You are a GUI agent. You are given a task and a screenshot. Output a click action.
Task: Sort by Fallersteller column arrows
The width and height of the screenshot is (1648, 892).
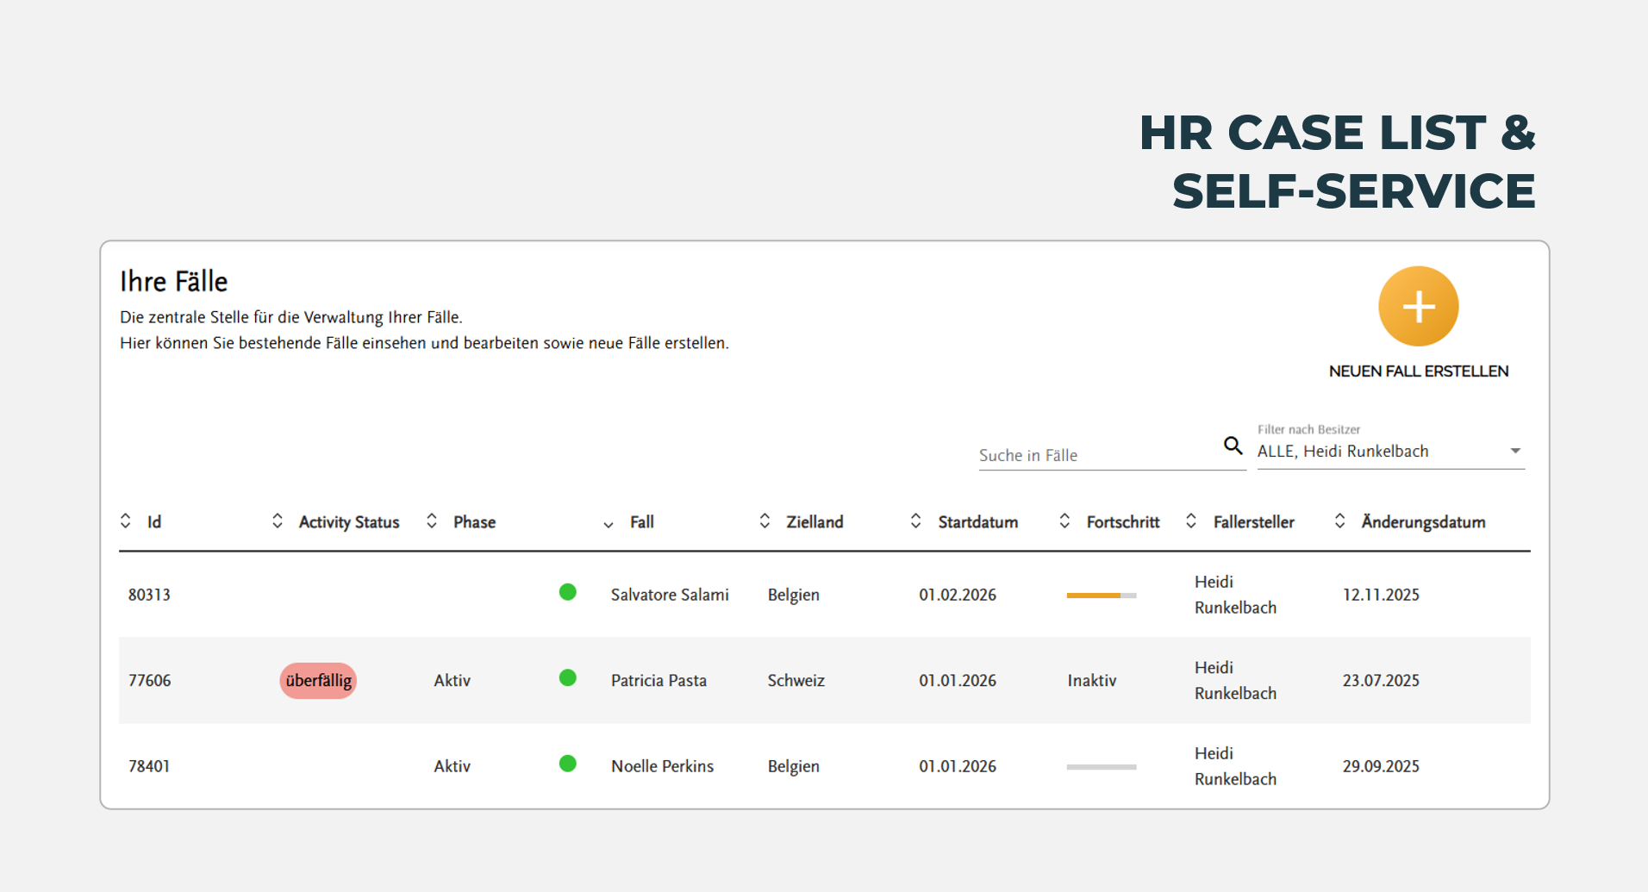pyautogui.click(x=1191, y=521)
